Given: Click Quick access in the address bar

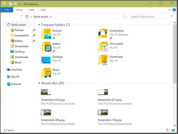Looking at the screenshot, I should click(x=41, y=16).
